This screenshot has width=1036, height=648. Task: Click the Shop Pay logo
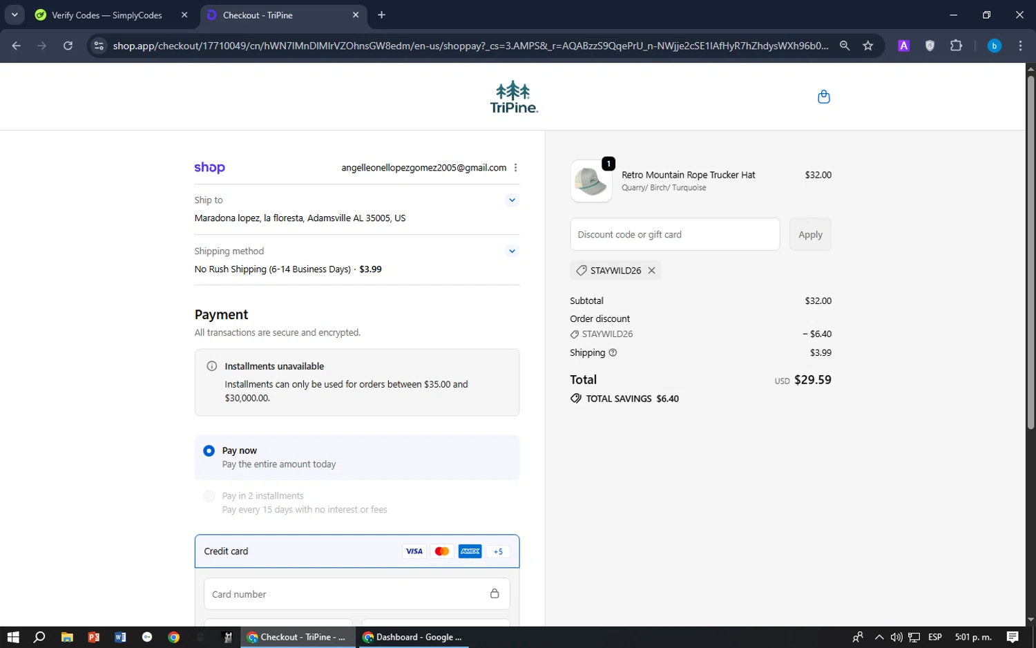tap(209, 167)
